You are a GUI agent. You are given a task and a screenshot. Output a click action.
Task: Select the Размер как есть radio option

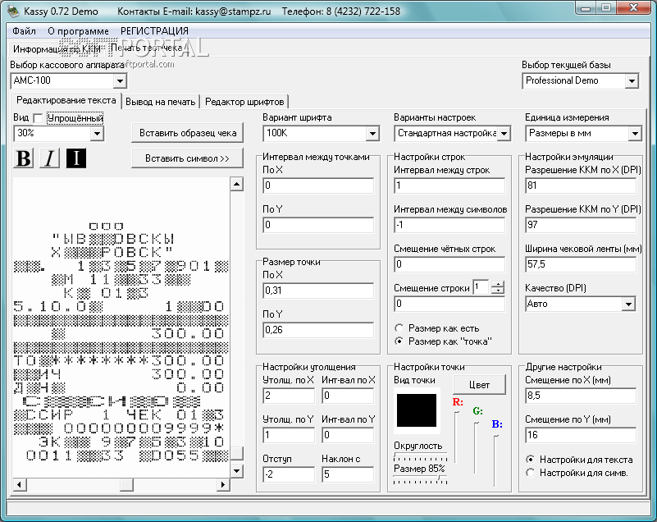(399, 328)
